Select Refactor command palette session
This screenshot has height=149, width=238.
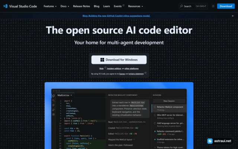pos(169,133)
